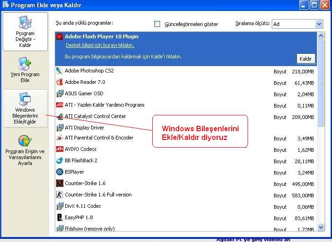
Task: Click the 28,11MB size value
Action: pos(304,161)
